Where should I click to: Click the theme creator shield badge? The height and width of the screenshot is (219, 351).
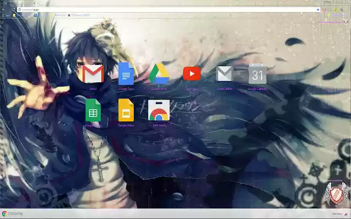pyautogui.click(x=337, y=193)
